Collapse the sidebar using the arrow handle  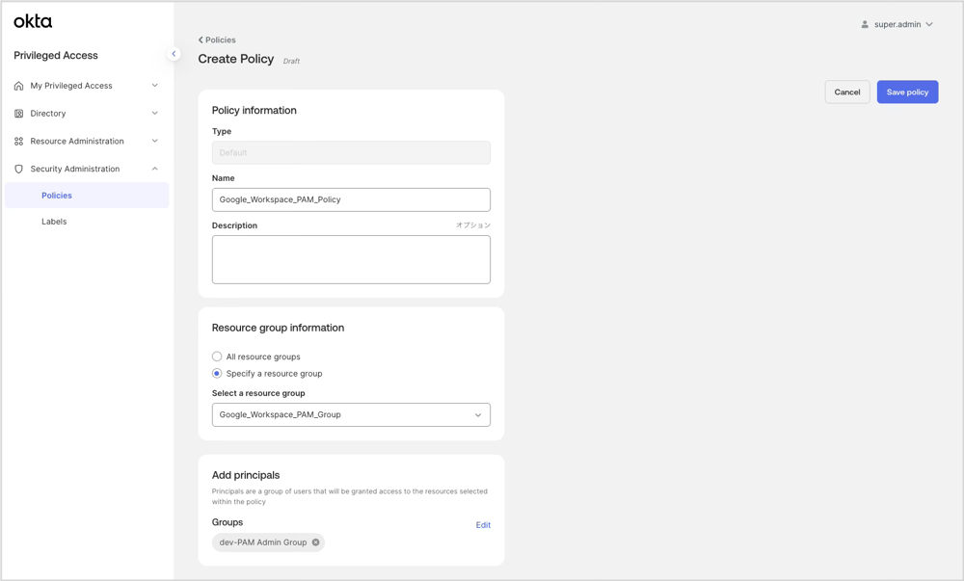(x=174, y=54)
